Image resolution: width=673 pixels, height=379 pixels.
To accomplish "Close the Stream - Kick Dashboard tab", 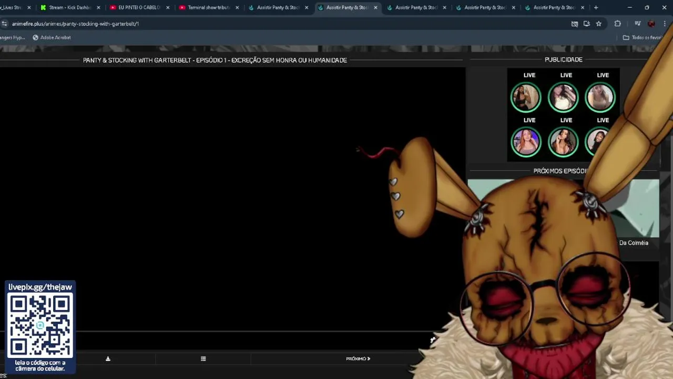I will coord(98,7).
